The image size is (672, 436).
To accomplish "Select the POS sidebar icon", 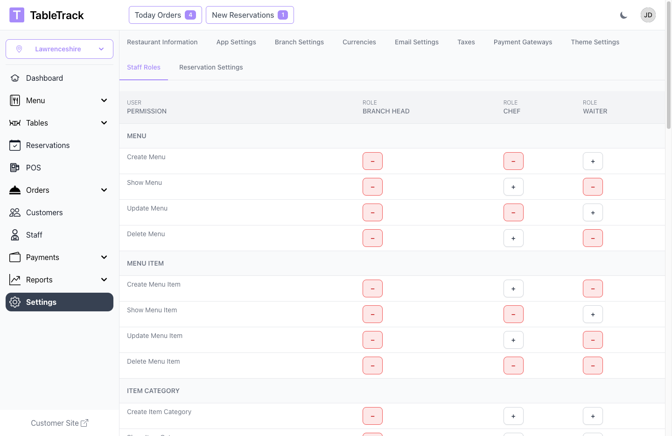I will click(x=15, y=168).
